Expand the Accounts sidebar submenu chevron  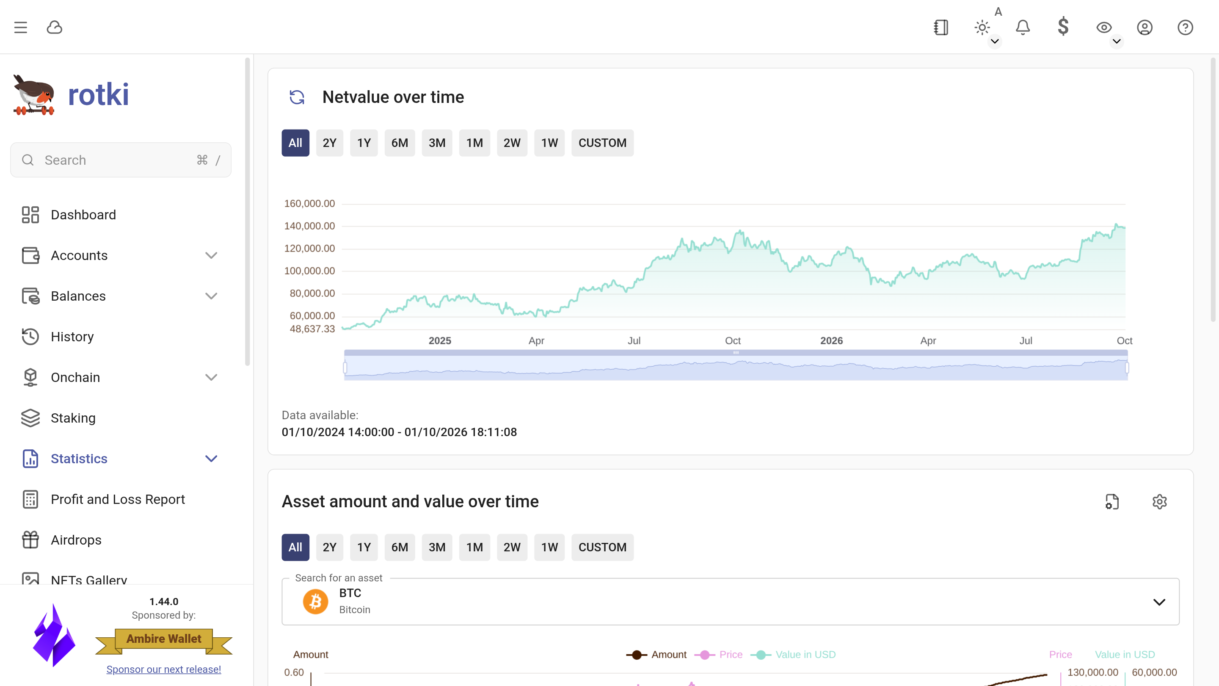pyautogui.click(x=211, y=255)
